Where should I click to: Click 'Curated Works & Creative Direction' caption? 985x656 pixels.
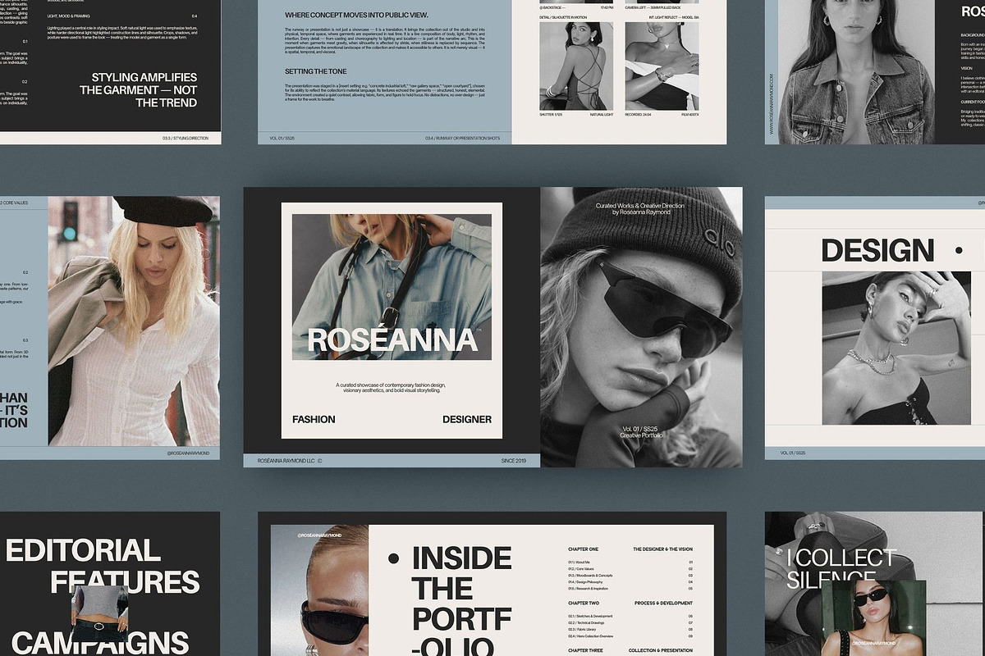point(641,205)
